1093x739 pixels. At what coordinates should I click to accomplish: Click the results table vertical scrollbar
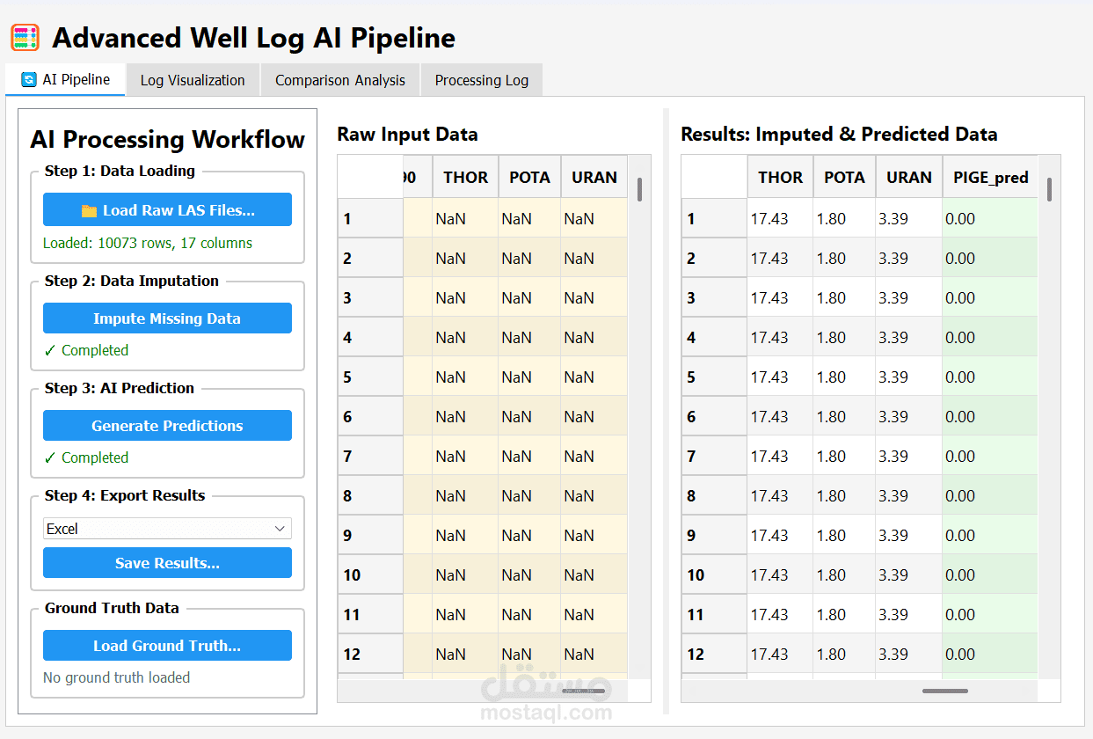click(x=1049, y=189)
